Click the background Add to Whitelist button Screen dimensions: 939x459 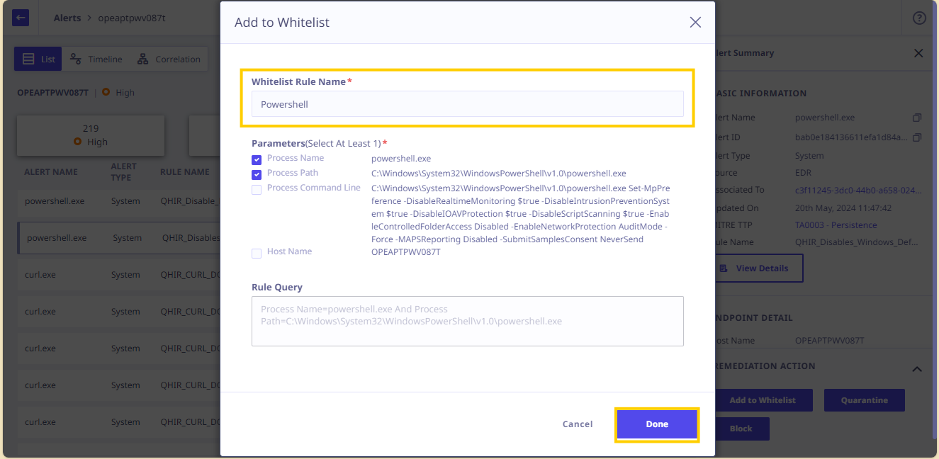(763, 400)
